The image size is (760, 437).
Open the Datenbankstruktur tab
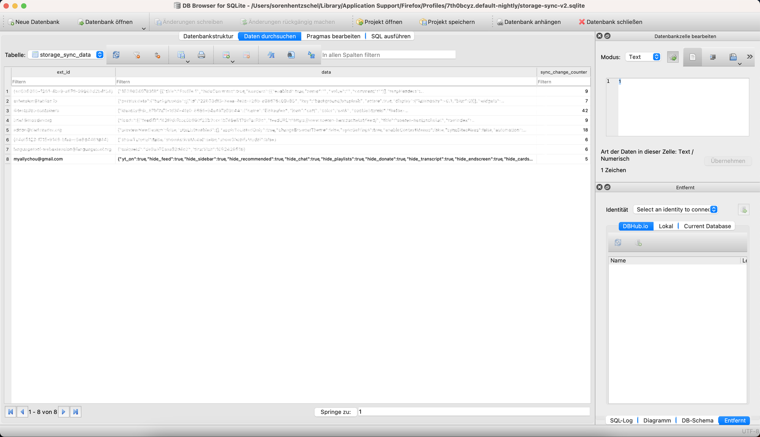point(208,36)
